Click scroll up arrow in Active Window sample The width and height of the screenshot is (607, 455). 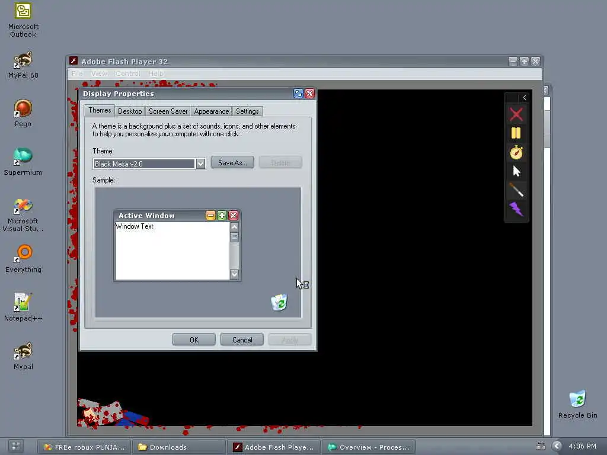(234, 227)
